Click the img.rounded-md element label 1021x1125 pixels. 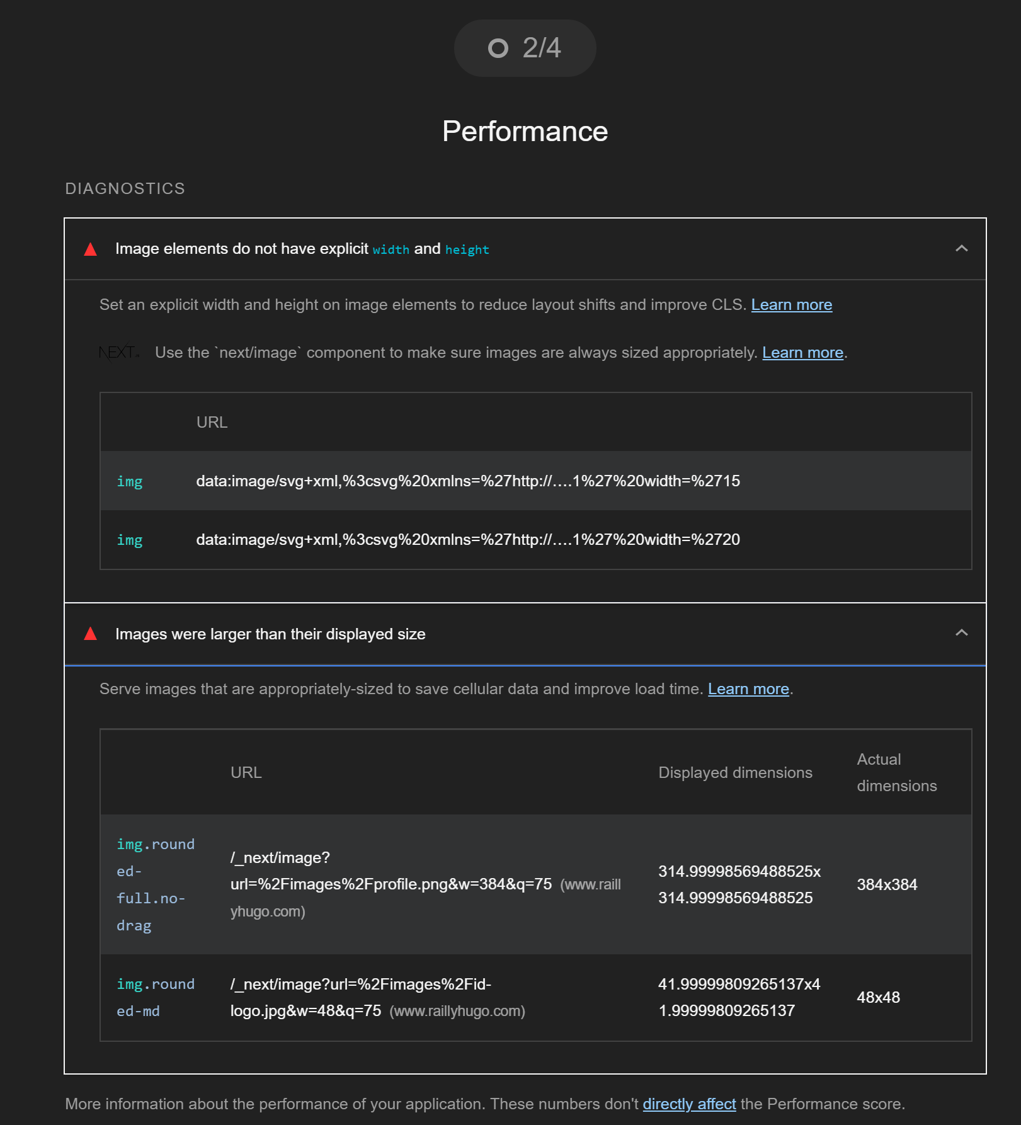155,997
